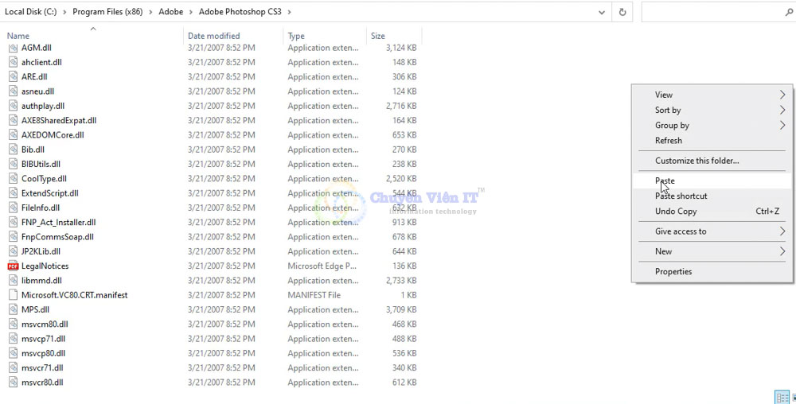Click Refresh in the context menu

point(669,141)
